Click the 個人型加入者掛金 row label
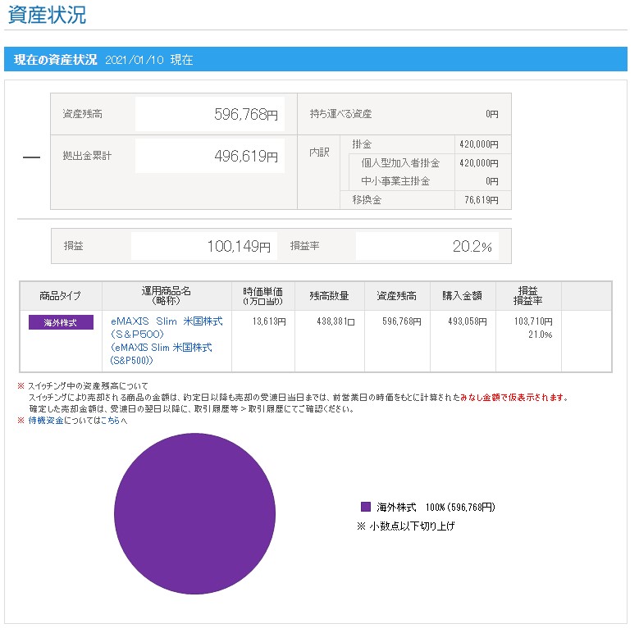This screenshot has height=633, width=639. click(400, 163)
